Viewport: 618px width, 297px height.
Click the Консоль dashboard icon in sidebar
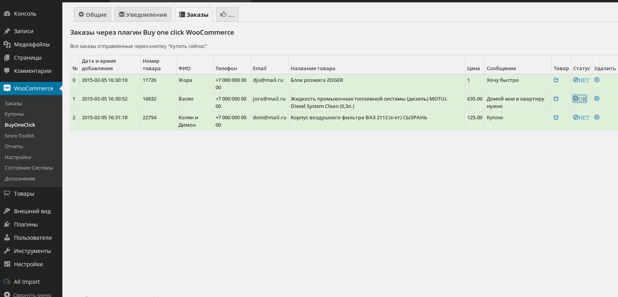[7, 14]
